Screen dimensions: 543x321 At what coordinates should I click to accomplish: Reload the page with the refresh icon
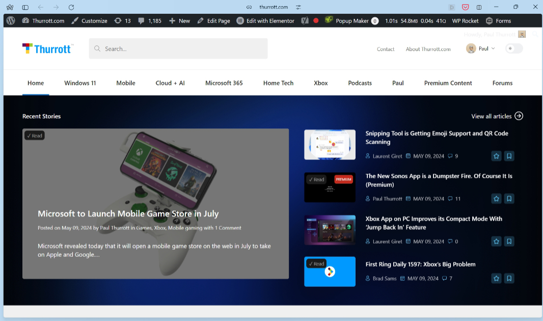click(x=71, y=7)
